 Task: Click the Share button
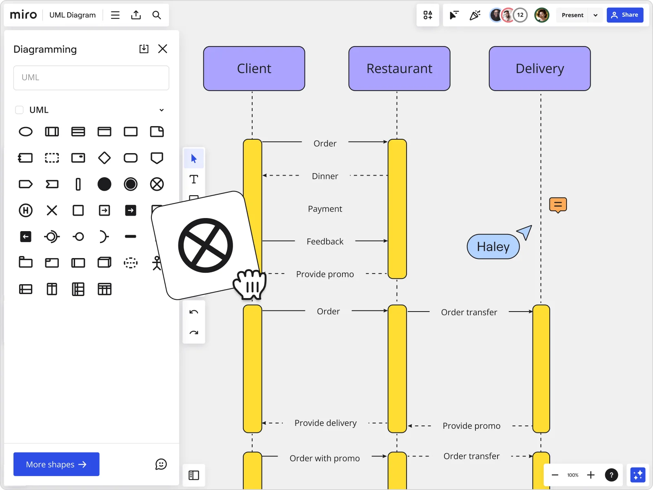[x=625, y=15]
